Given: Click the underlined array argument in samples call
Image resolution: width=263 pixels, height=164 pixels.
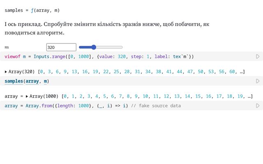Looking at the screenshot, I should tap(33, 81).
